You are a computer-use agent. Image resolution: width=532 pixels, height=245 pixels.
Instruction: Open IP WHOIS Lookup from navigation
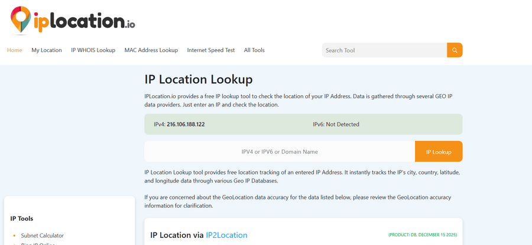coord(93,50)
